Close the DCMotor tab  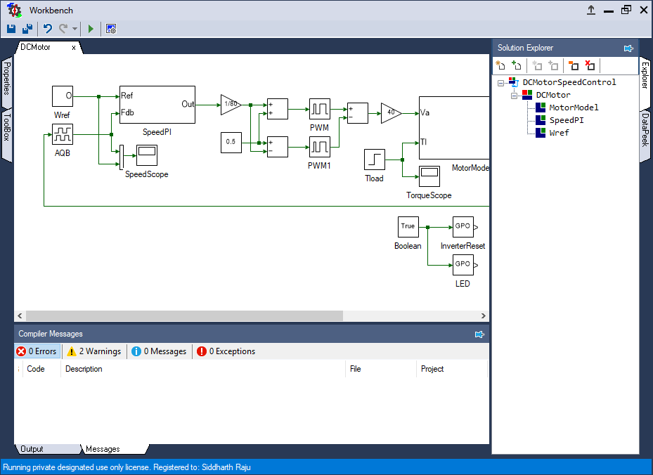74,48
